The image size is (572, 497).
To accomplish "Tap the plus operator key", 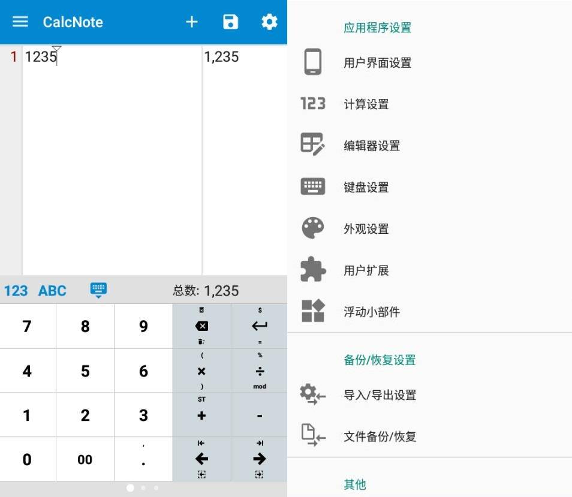I will click(201, 415).
